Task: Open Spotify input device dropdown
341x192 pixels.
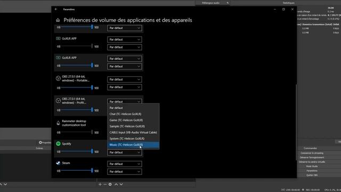Action: 125,153
